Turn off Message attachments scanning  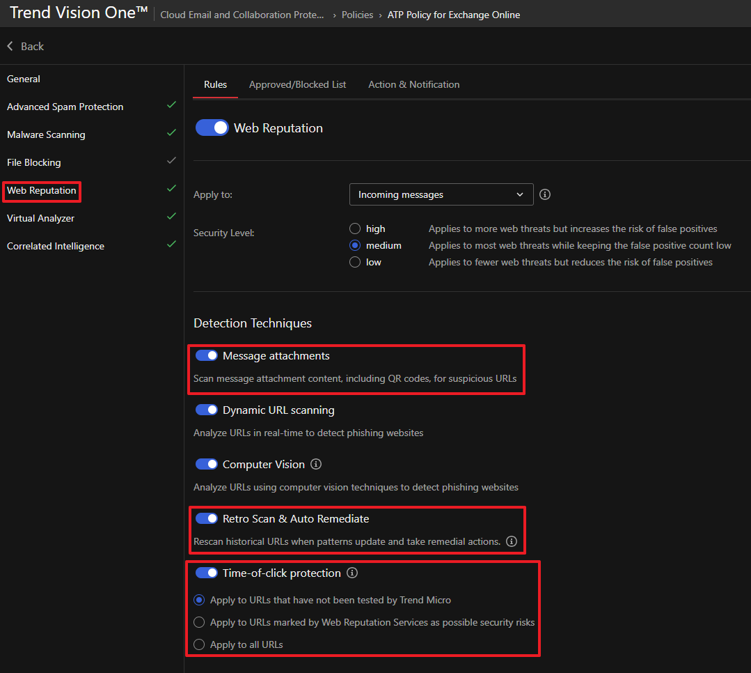[x=207, y=355]
